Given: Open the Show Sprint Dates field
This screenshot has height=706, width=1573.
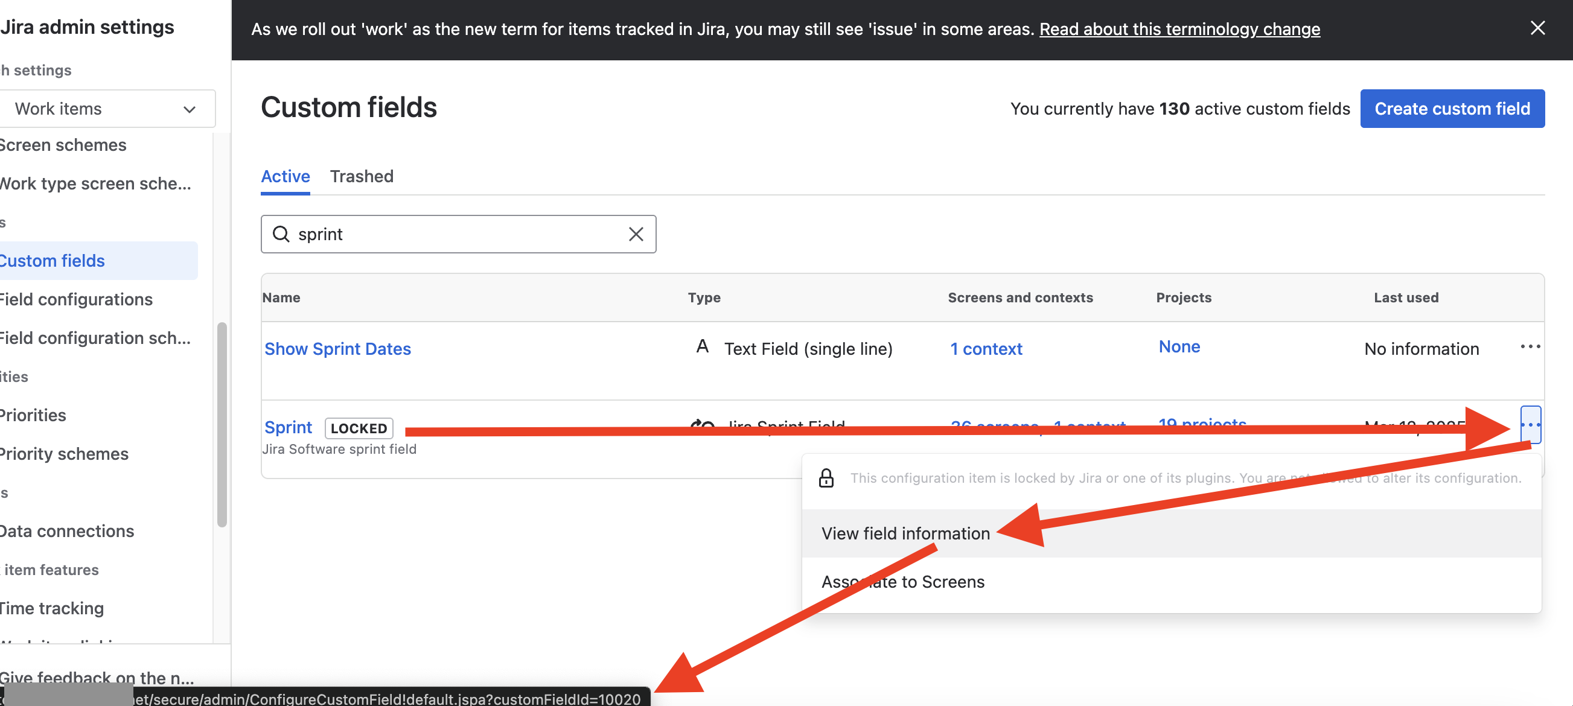Looking at the screenshot, I should click(337, 348).
